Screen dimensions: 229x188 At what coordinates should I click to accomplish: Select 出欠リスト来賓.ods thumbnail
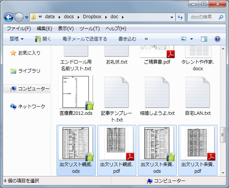click(157, 143)
